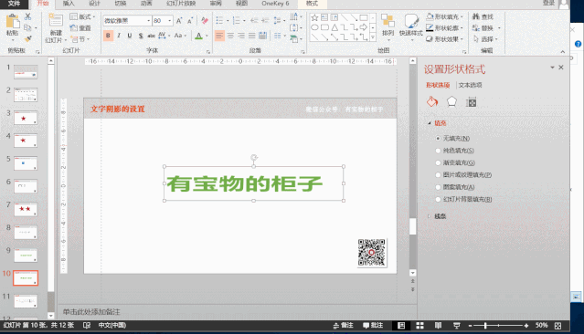Image resolution: width=584 pixels, height=334 pixels.
Task: Open the Shape Fill (形状填充) dropdown
Action: [x=444, y=16]
